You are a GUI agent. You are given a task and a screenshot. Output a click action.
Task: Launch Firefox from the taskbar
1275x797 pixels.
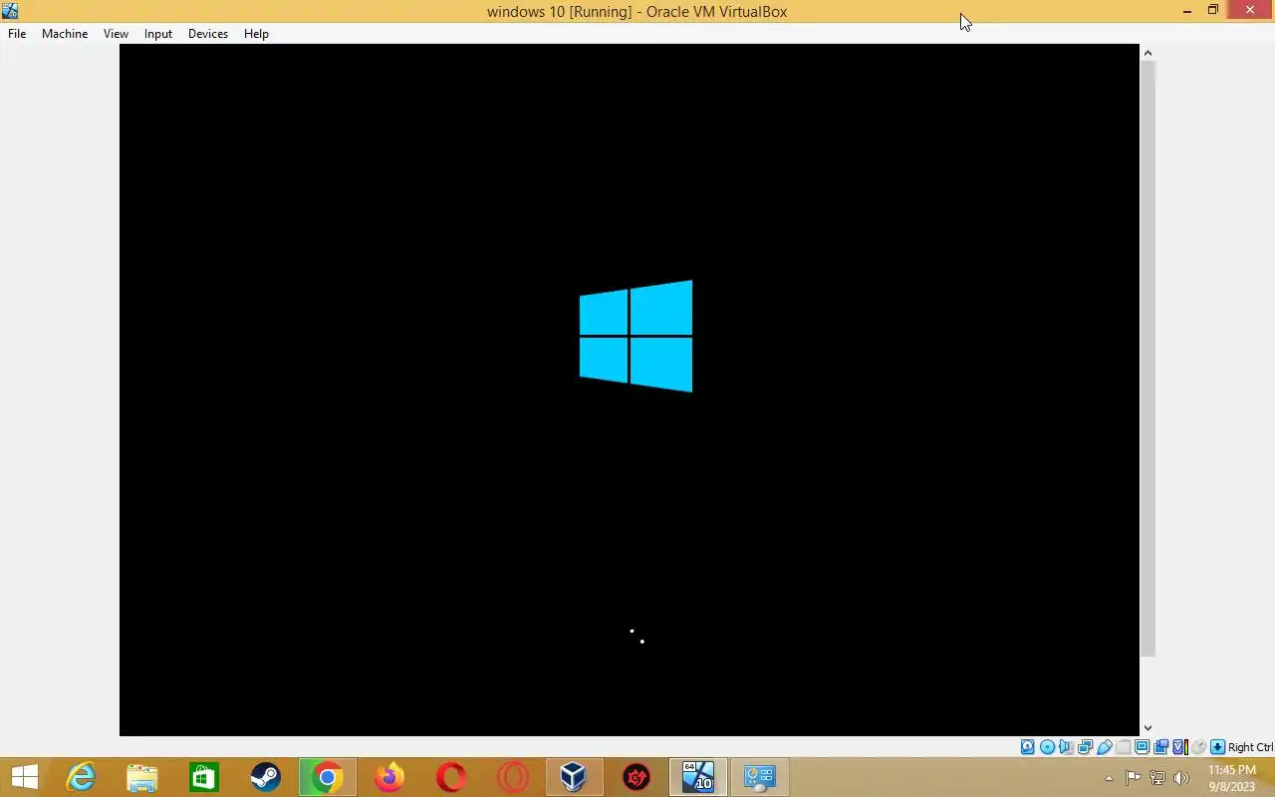click(389, 776)
